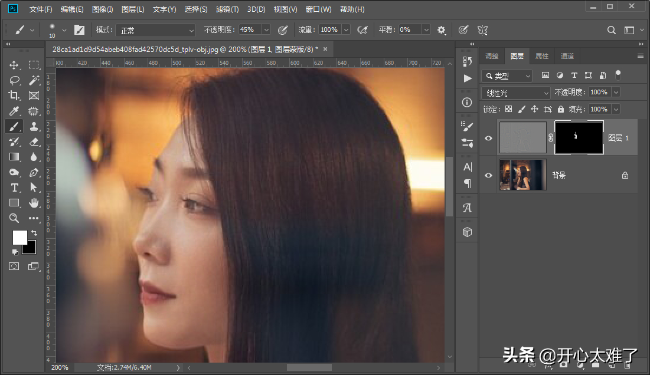Screen dimensions: 650x375
Task: Switch to the 属性 panel tab
Action: point(541,56)
